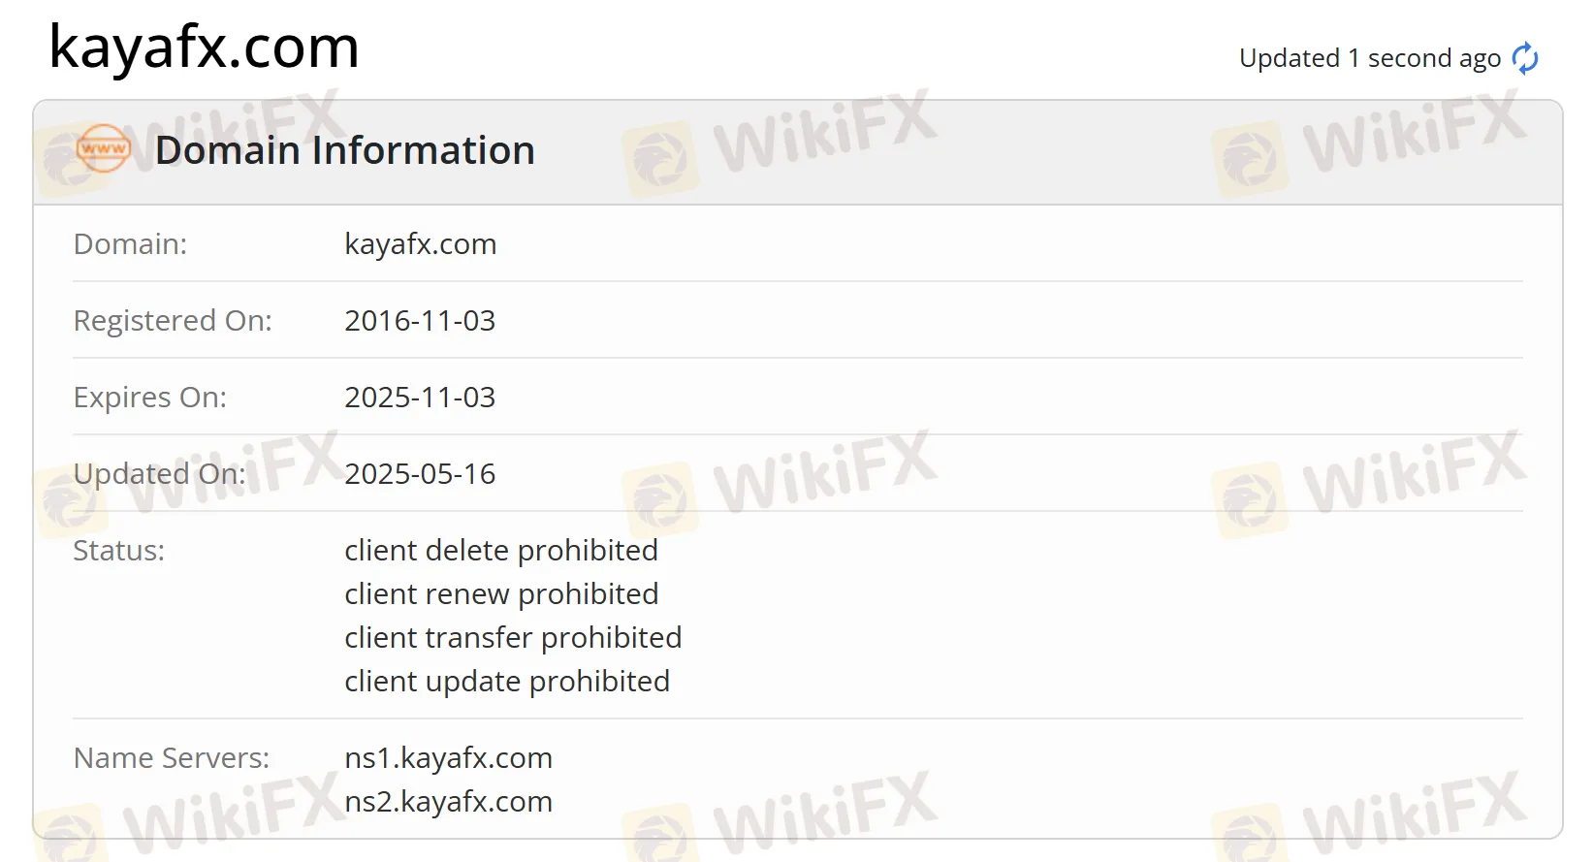
Task: Click the WikiFX watermark logo in header center
Action: (781, 144)
